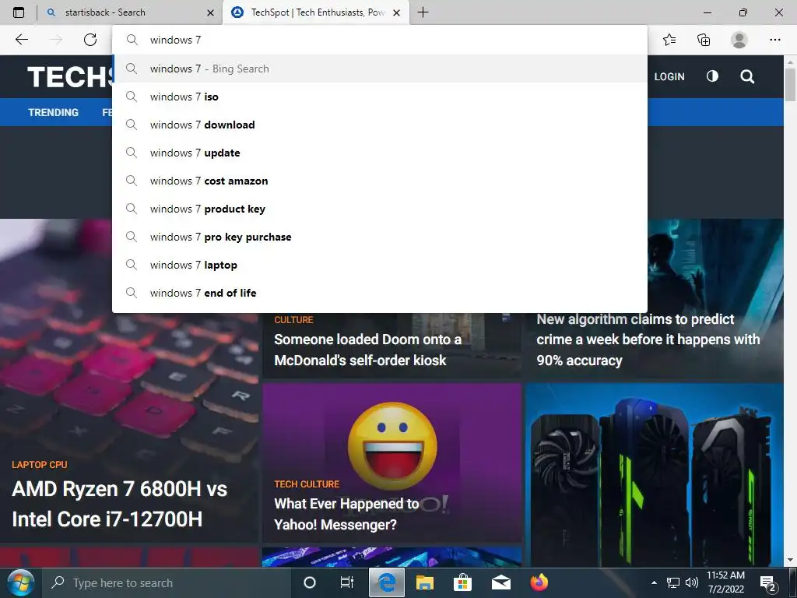Click the Edge icon on taskbar
Viewport: 797px width, 598px height.
[x=387, y=582]
